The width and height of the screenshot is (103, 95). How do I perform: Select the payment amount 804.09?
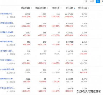[x=70, y=88]
